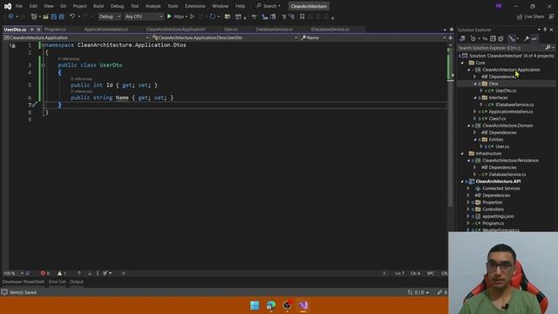Screen dimensions: 558x314
Task: Click the pencil icon in status bar
Action: point(439,292)
